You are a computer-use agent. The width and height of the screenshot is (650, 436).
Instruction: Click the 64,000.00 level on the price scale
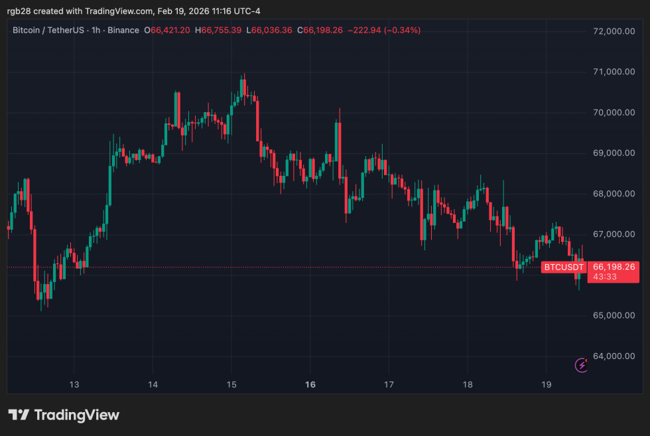click(615, 356)
